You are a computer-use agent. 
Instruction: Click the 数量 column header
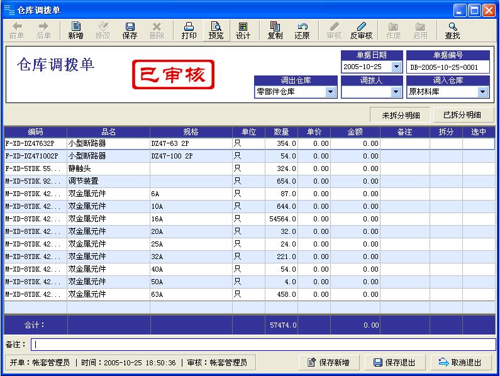[281, 132]
